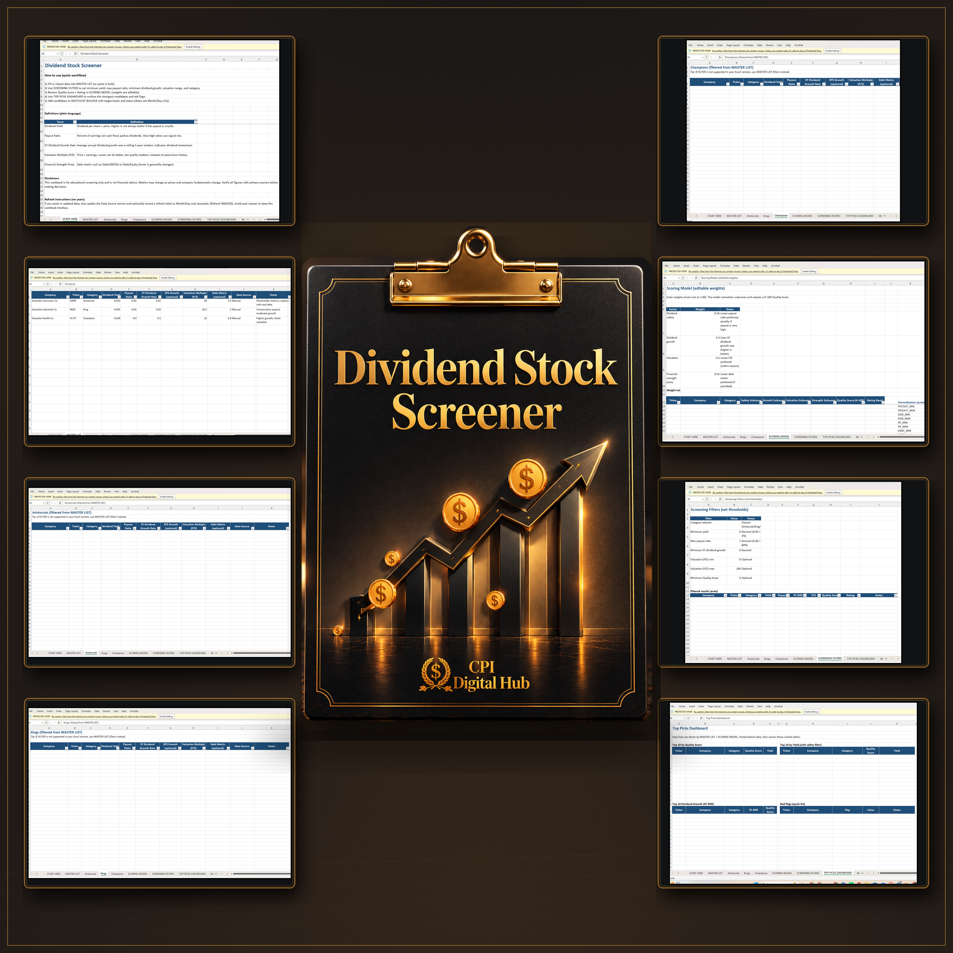
Task: Open Definition column filter dropdown
Action: pos(196,122)
